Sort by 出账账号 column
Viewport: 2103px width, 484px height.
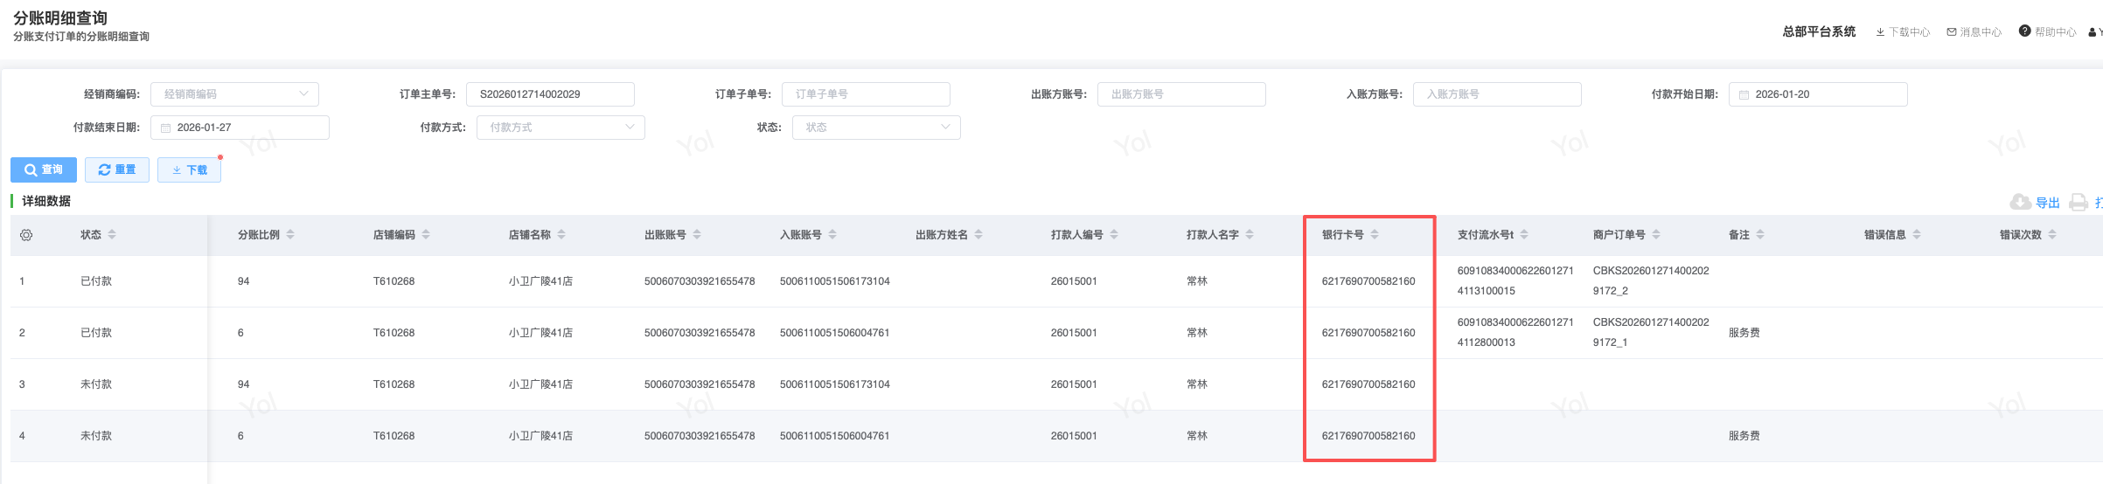pyautogui.click(x=697, y=235)
